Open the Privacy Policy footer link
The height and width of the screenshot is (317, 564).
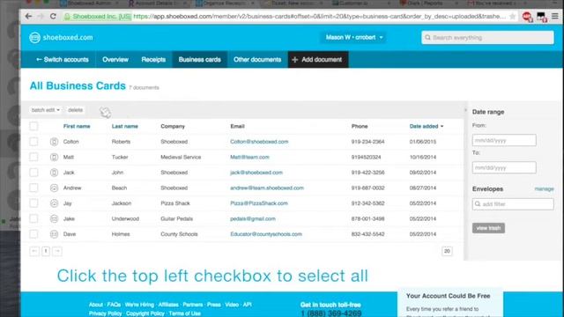106,313
